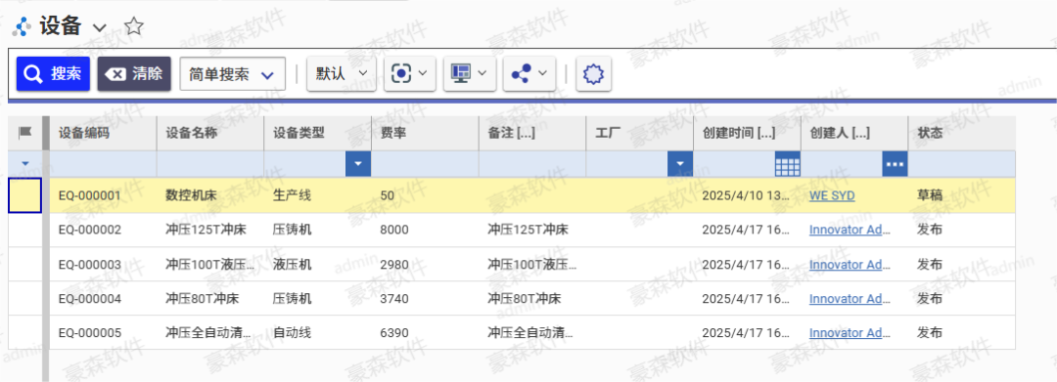Click the star favorite icon beside 设备

[134, 27]
